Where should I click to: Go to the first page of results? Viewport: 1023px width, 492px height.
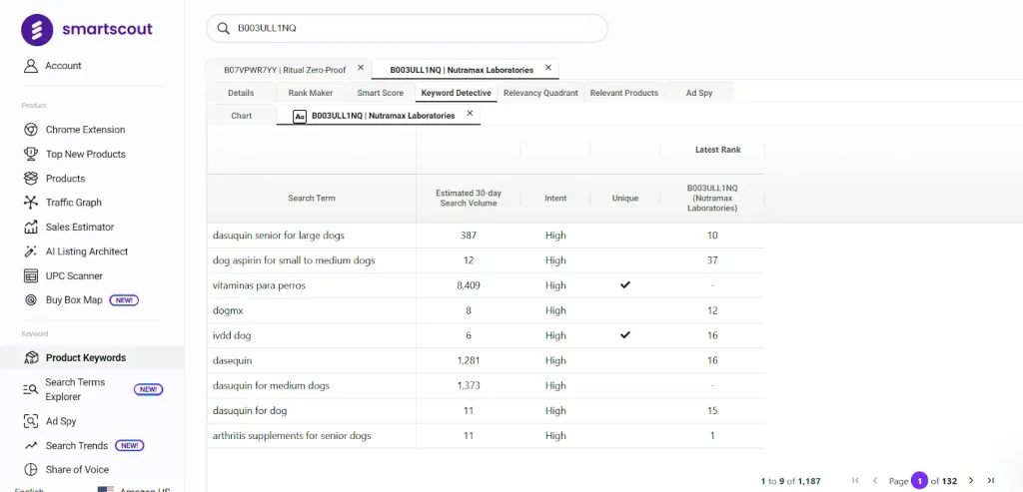tap(855, 481)
